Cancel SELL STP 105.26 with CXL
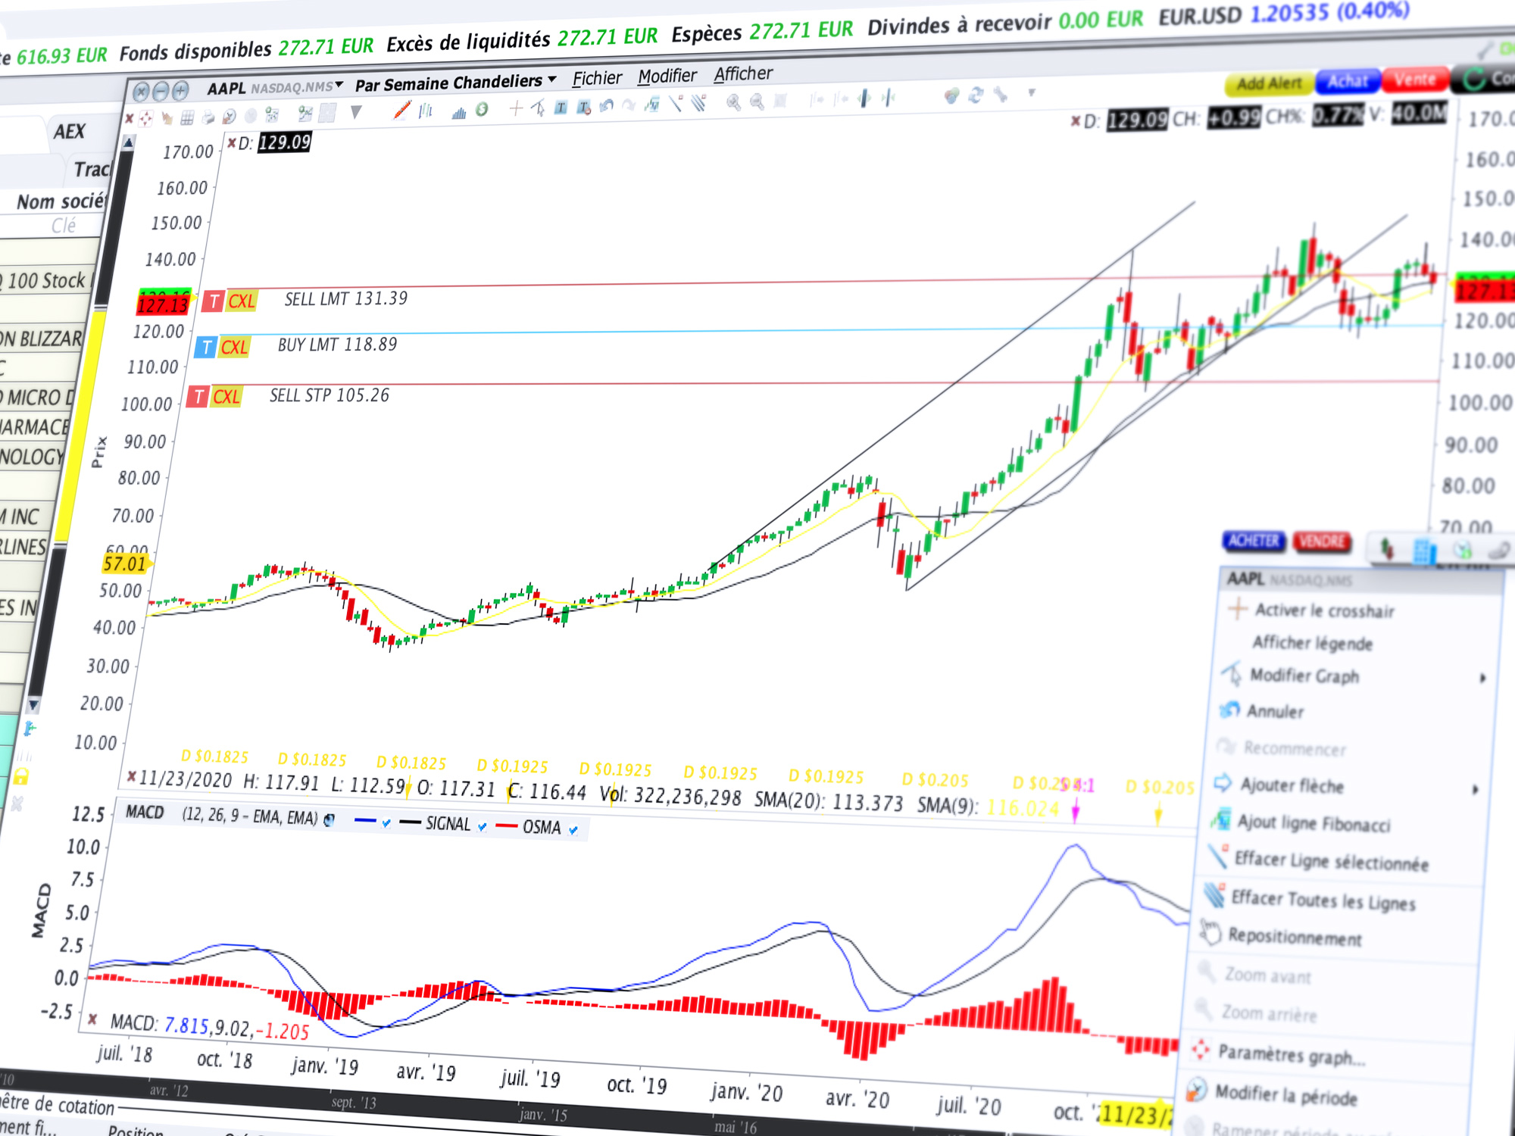Viewport: 1515px width, 1136px height. click(226, 397)
